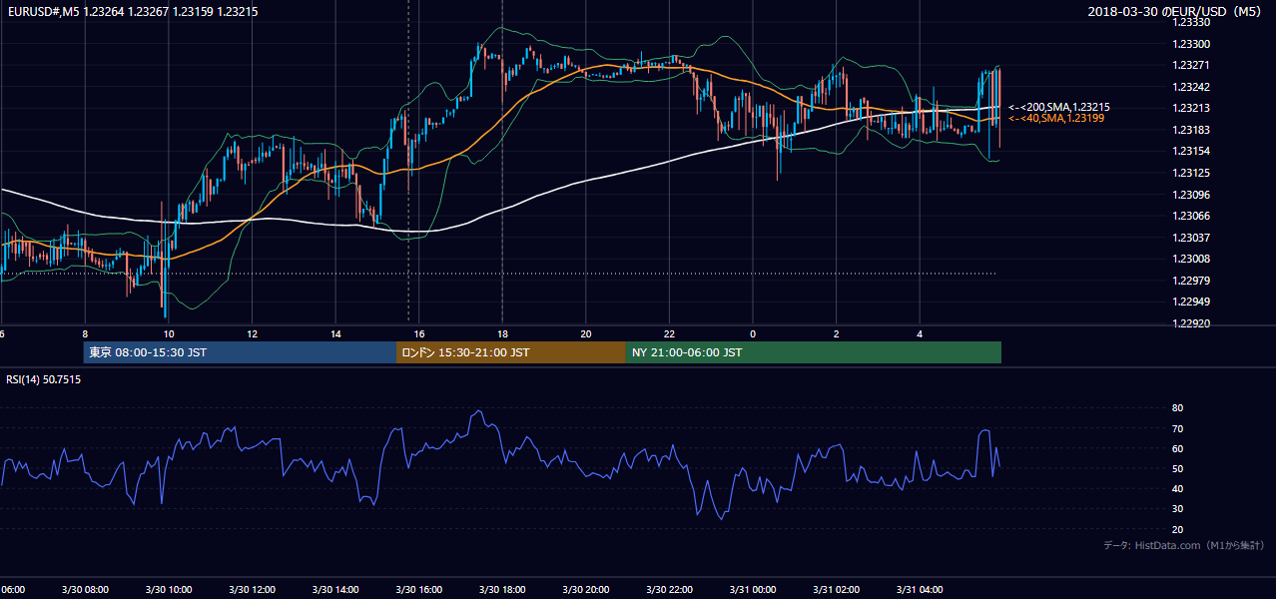1276x599 pixels.
Task: Select the ロンドン 15:30-21:00 JST session bar
Action: (511, 352)
